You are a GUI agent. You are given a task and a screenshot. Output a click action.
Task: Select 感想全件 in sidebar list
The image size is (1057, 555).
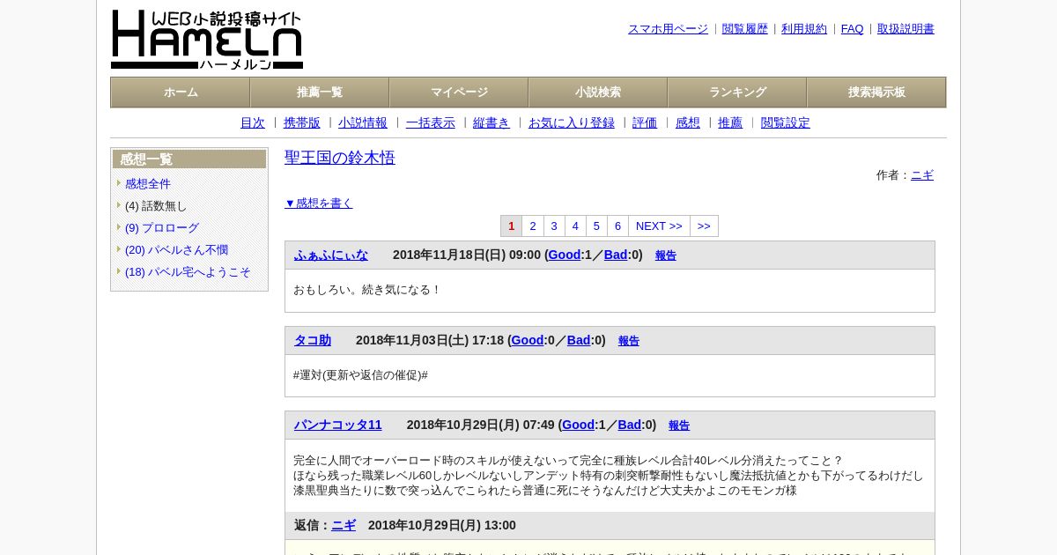(148, 184)
